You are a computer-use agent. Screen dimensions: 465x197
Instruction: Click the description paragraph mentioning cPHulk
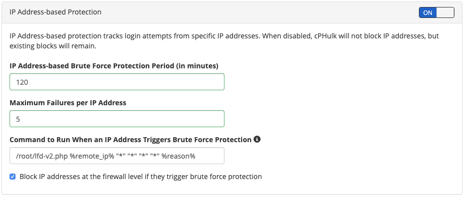pyautogui.click(x=224, y=41)
